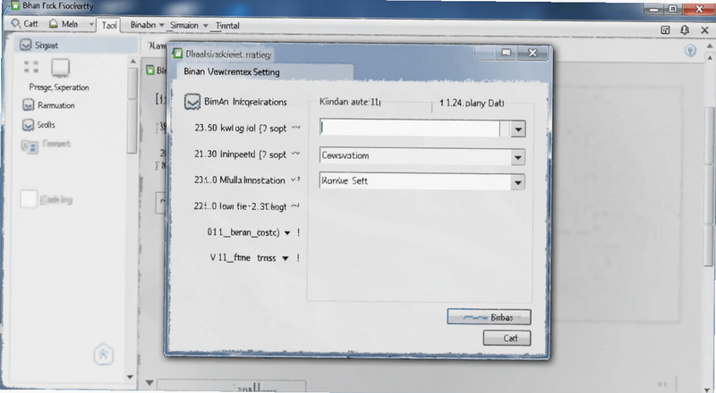Click the dialog title bar green icon
The image size is (716, 393).
pyautogui.click(x=177, y=54)
